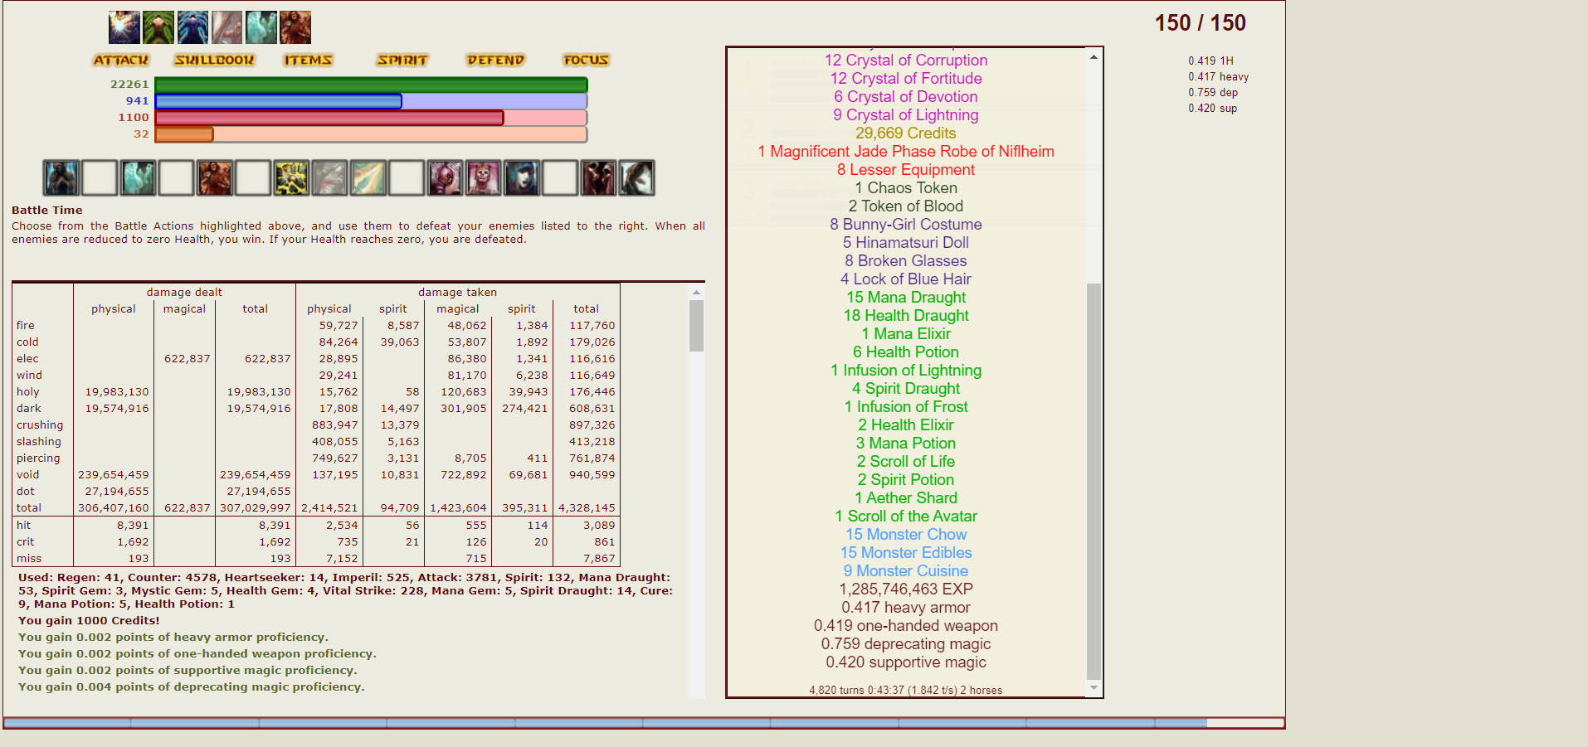Click the pink masked face quickbar icon
This screenshot has height=747, width=1588.
[483, 178]
